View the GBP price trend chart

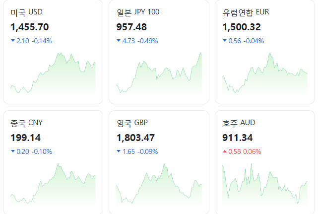(x=159, y=184)
